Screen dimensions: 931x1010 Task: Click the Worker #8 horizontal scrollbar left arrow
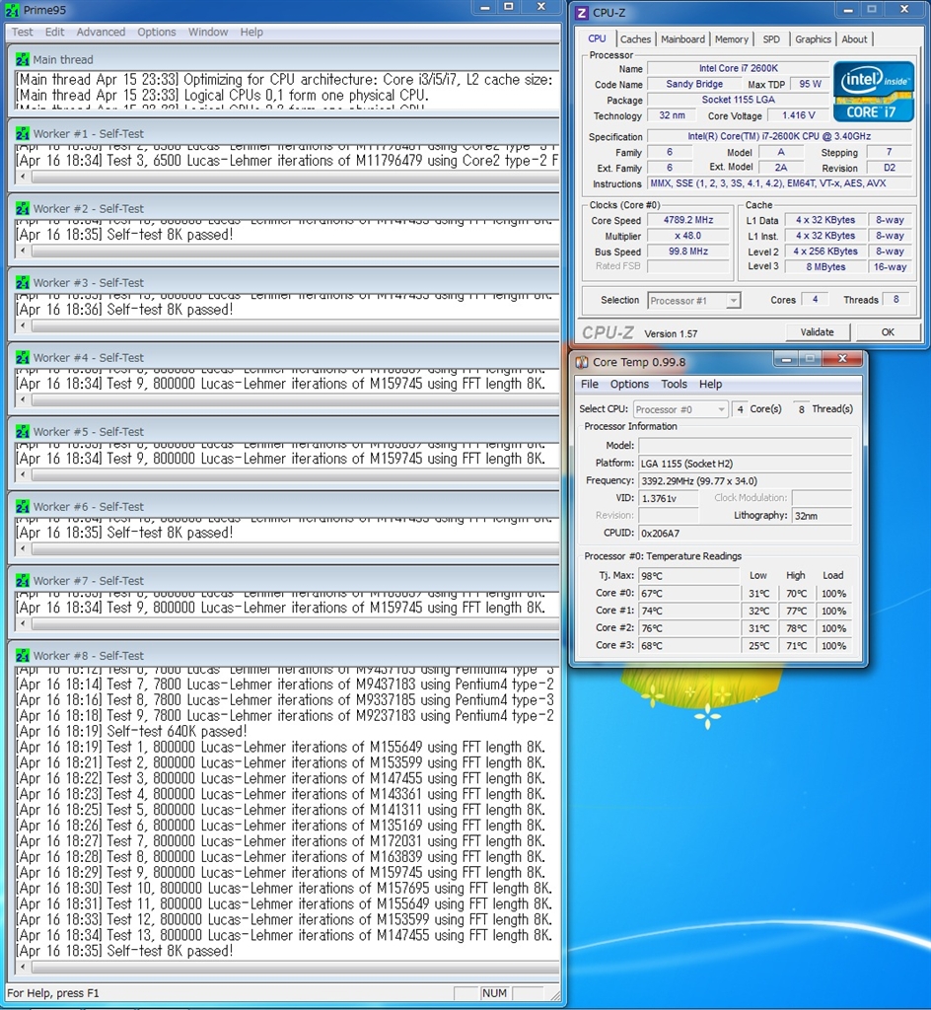point(24,968)
